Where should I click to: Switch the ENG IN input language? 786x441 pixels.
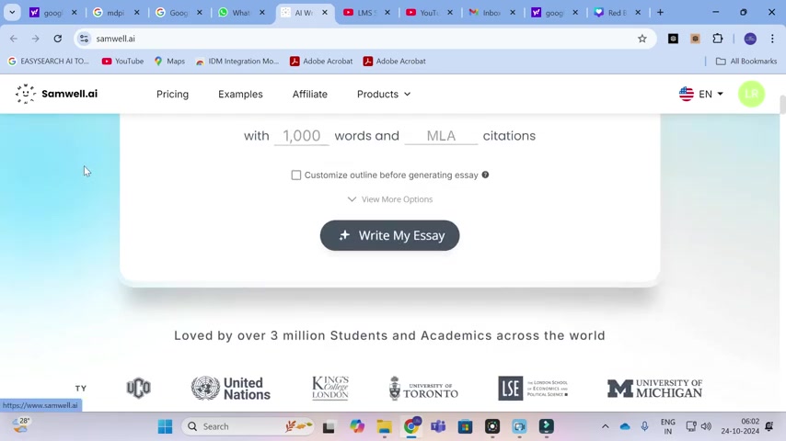pyautogui.click(x=667, y=426)
